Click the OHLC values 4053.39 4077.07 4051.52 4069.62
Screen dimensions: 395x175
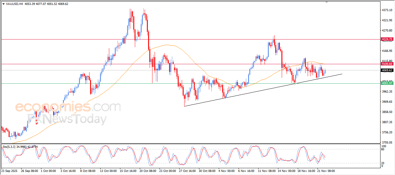(46, 4)
